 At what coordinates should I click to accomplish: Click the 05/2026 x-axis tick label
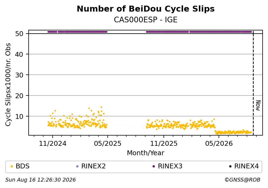[219, 144]
